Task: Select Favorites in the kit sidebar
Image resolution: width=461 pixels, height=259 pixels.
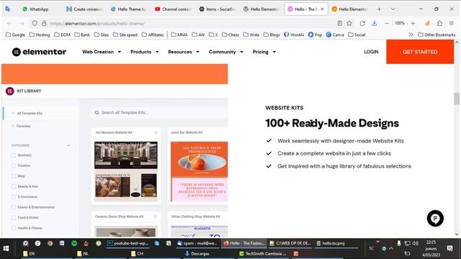Action: 24,126
